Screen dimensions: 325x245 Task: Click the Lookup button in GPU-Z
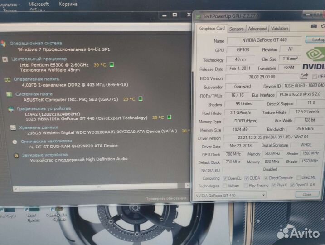pos(315,39)
